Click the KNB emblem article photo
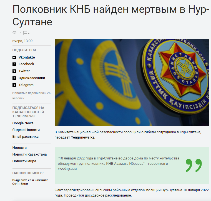The image size is (211, 201). [x=132, y=83]
